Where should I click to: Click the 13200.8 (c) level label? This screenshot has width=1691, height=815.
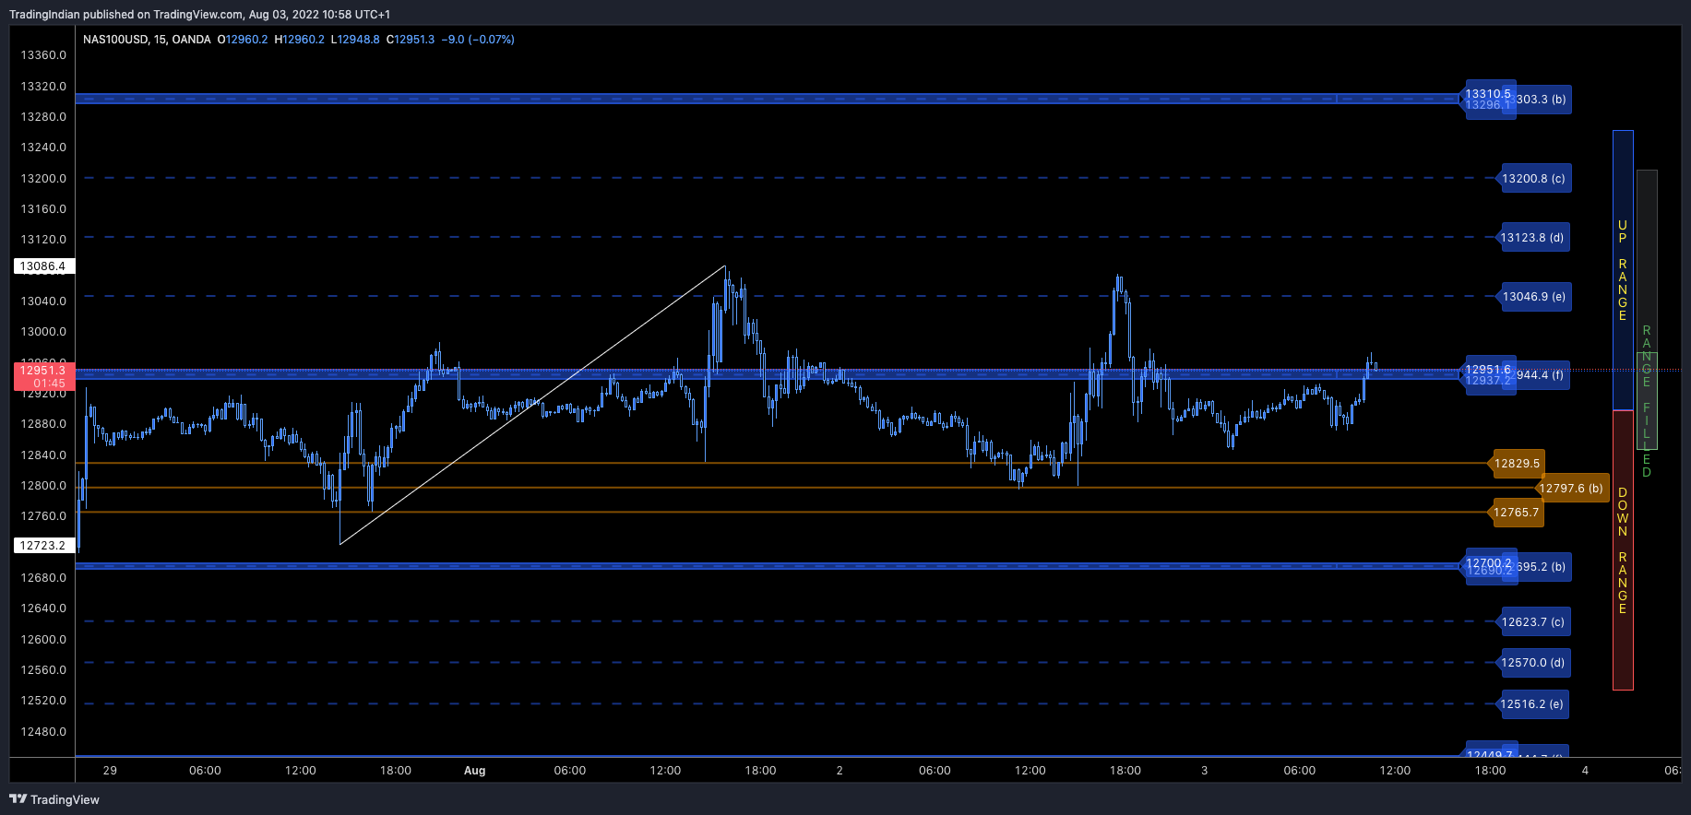pos(1533,179)
